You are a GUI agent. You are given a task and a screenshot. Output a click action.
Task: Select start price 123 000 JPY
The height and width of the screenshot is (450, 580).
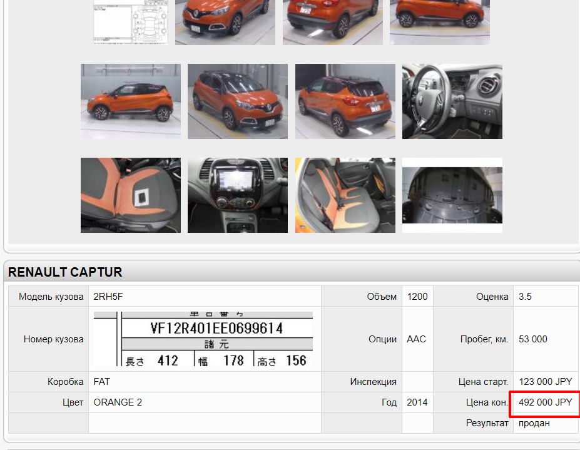[545, 382]
